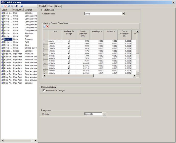This screenshot has width=176, height=143.
Task: Click icon of selected Circle Concrete row
Action: coord(3,39)
